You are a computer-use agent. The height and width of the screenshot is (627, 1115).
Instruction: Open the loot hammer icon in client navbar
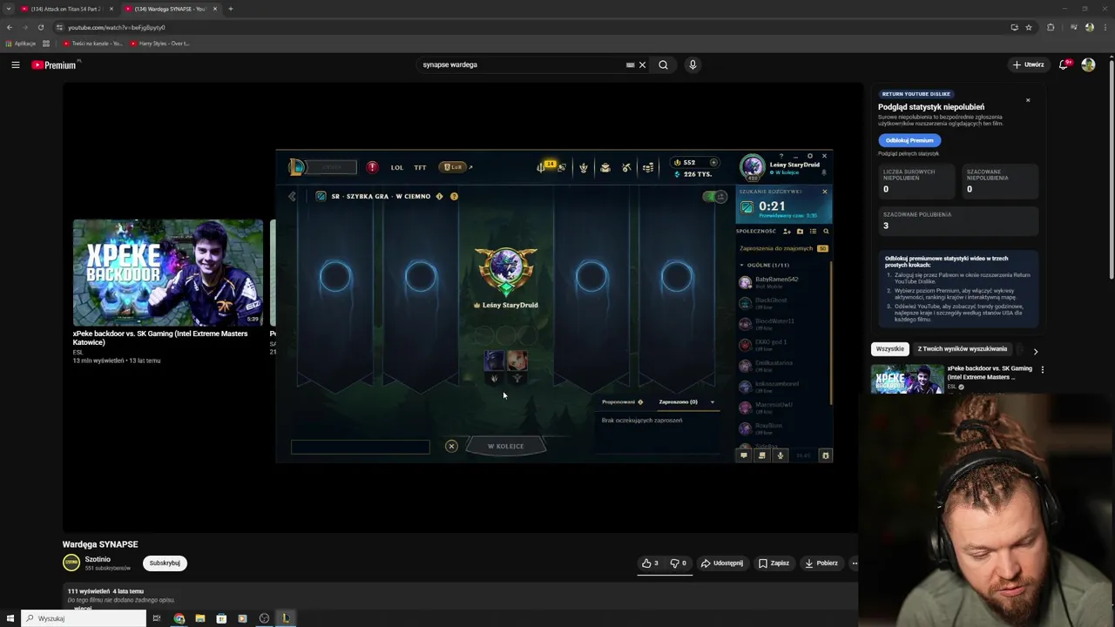click(626, 167)
